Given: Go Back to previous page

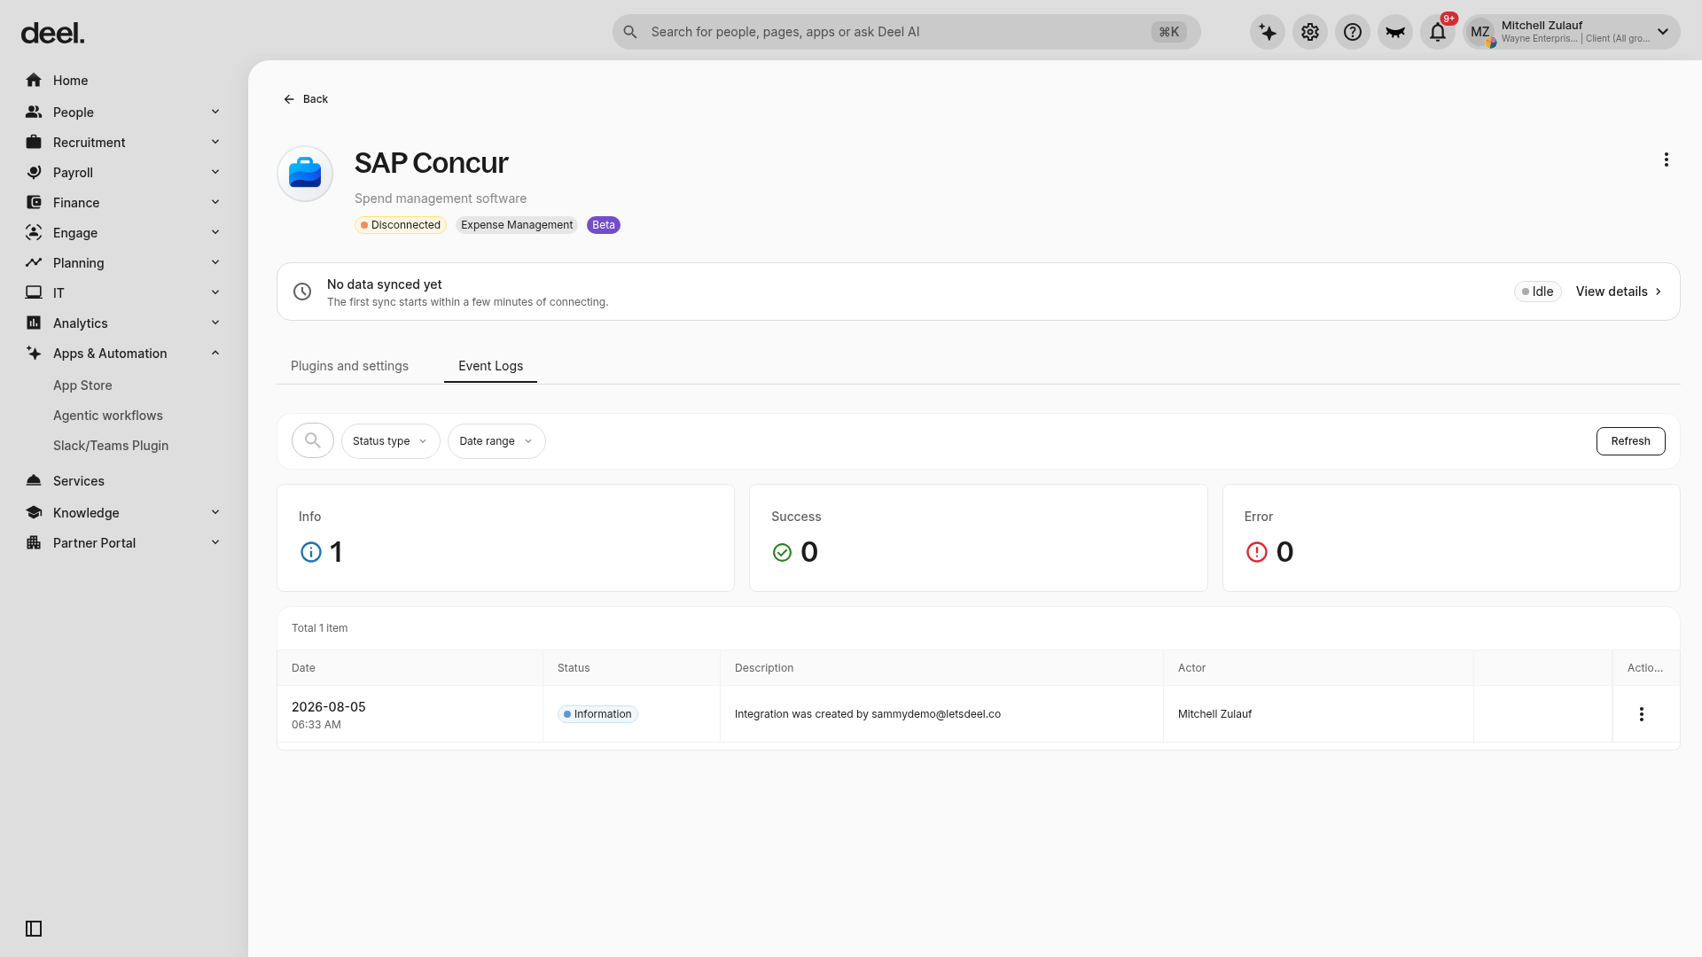Looking at the screenshot, I should pos(306,99).
